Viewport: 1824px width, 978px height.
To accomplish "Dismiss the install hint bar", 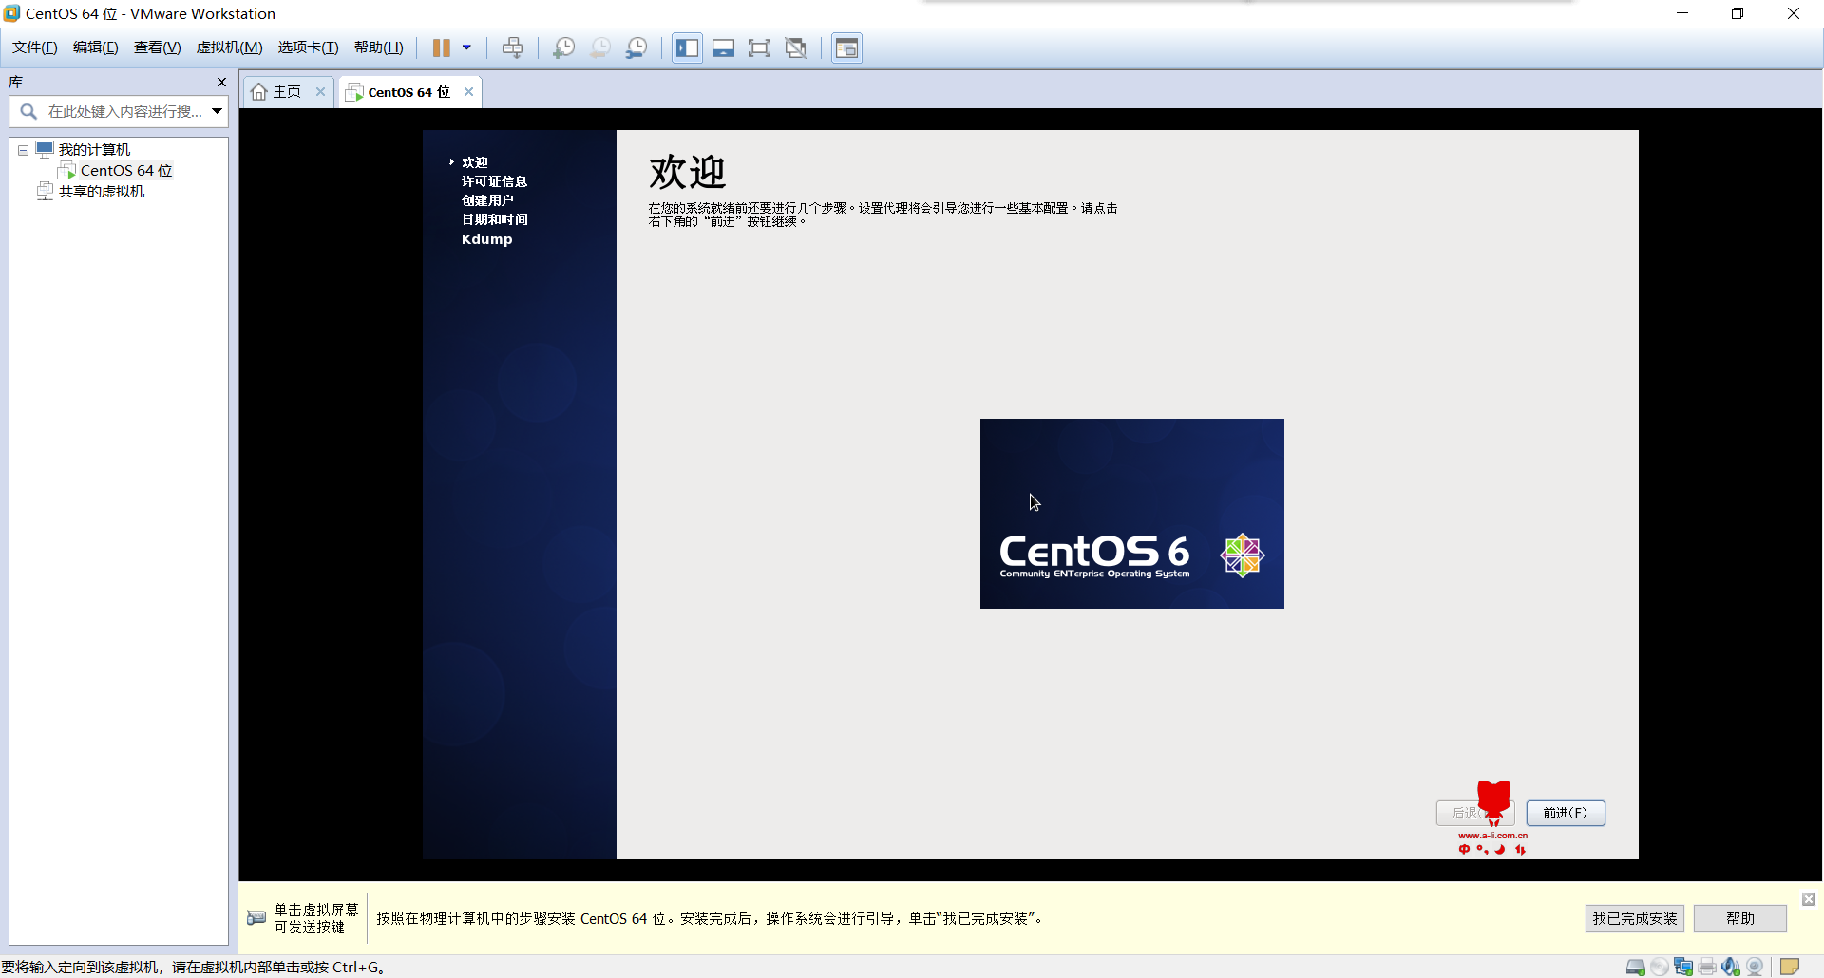I will 1809,899.
